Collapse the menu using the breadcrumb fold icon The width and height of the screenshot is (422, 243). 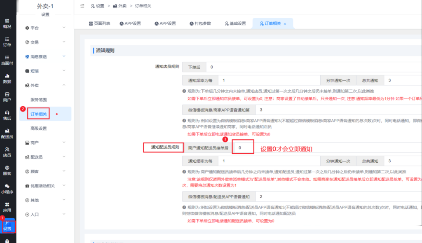click(82, 6)
